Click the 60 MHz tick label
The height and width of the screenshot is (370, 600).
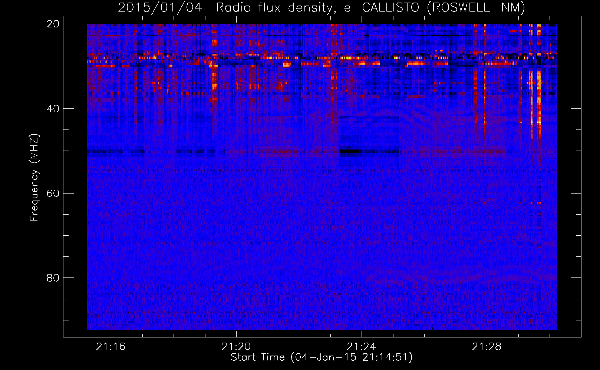(53, 194)
